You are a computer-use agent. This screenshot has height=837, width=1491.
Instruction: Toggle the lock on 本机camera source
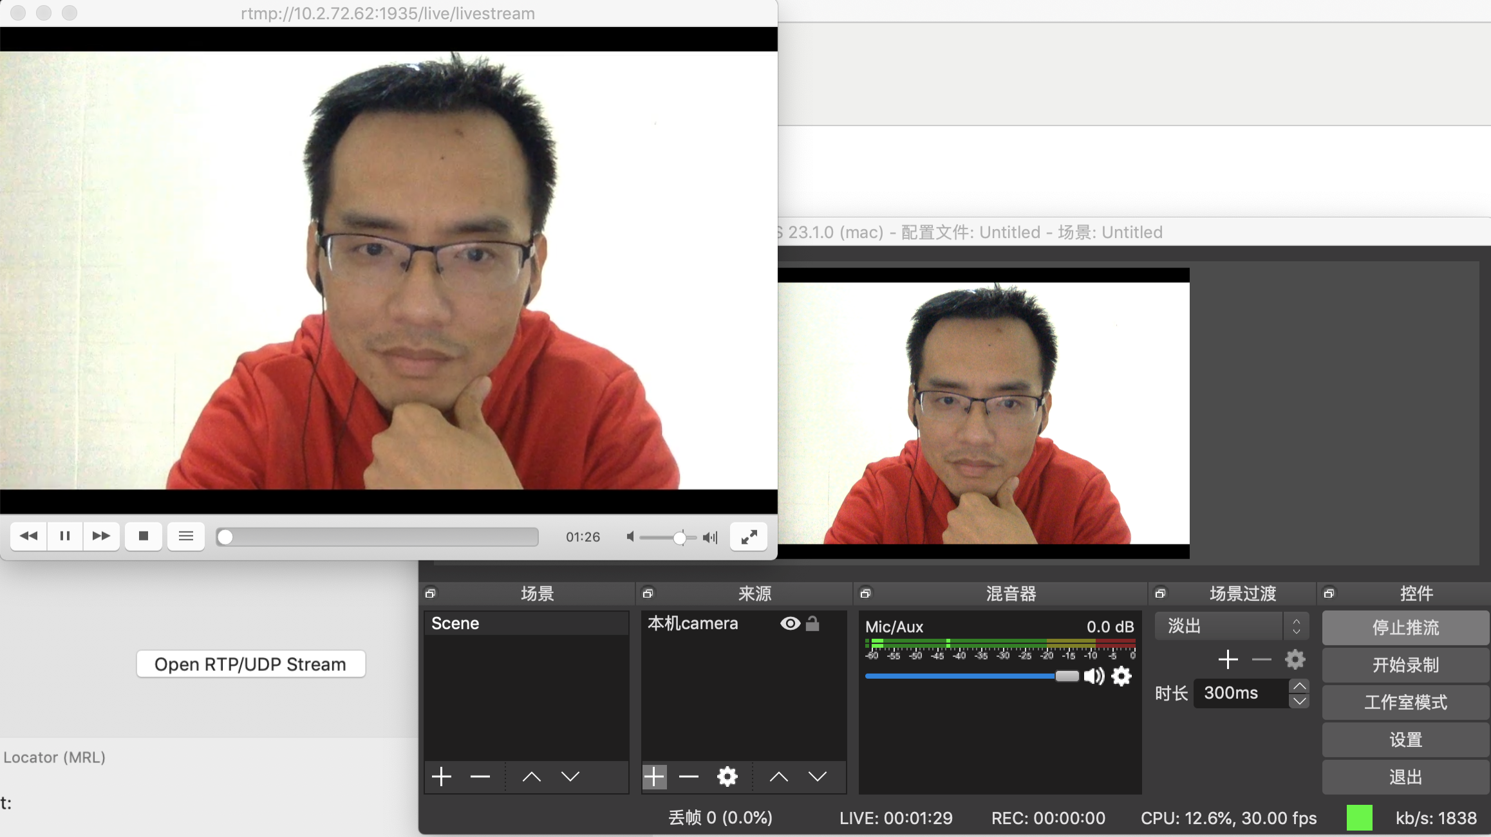pos(812,623)
